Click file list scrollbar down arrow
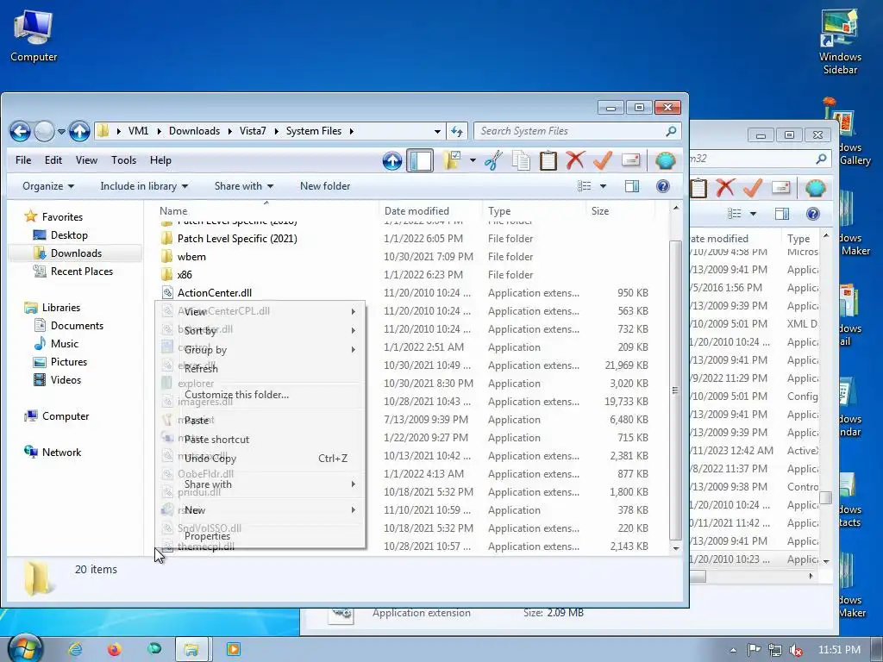Viewport: 883px width, 662px height. [676, 548]
